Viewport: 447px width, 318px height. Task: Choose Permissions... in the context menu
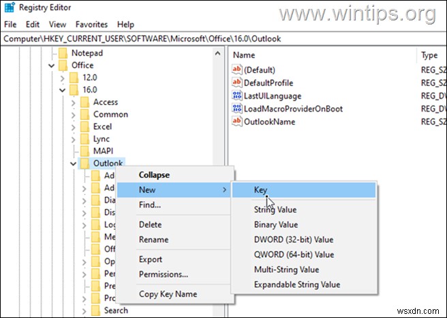(x=175, y=274)
